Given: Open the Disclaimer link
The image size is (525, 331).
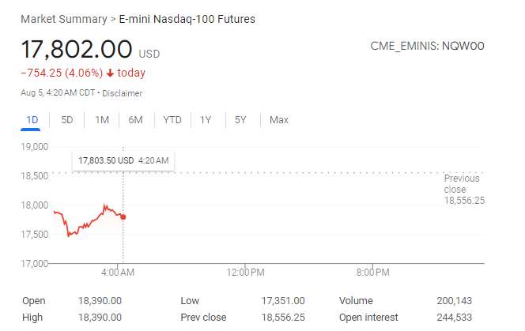Looking at the screenshot, I should (x=123, y=93).
